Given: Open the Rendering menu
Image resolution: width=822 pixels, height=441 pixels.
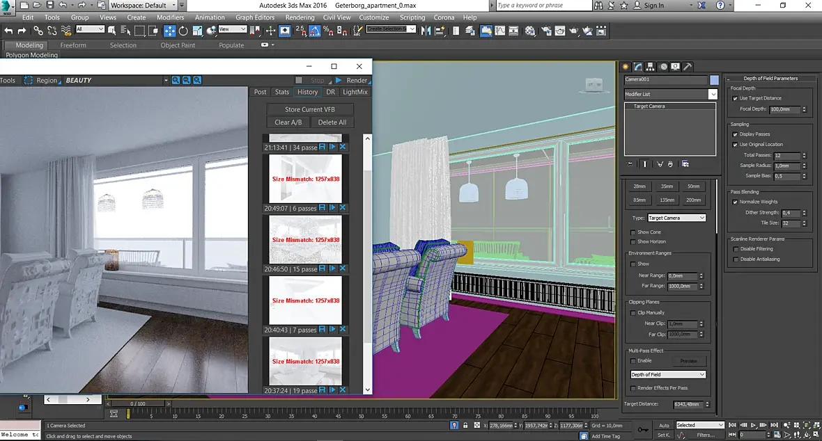Looking at the screenshot, I should click(x=300, y=17).
